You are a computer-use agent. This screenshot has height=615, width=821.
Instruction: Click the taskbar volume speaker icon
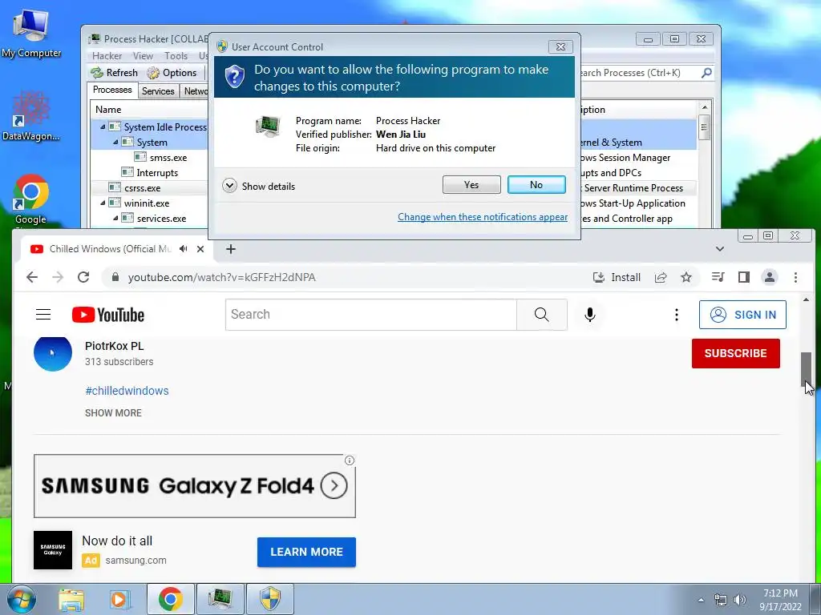pyautogui.click(x=739, y=599)
